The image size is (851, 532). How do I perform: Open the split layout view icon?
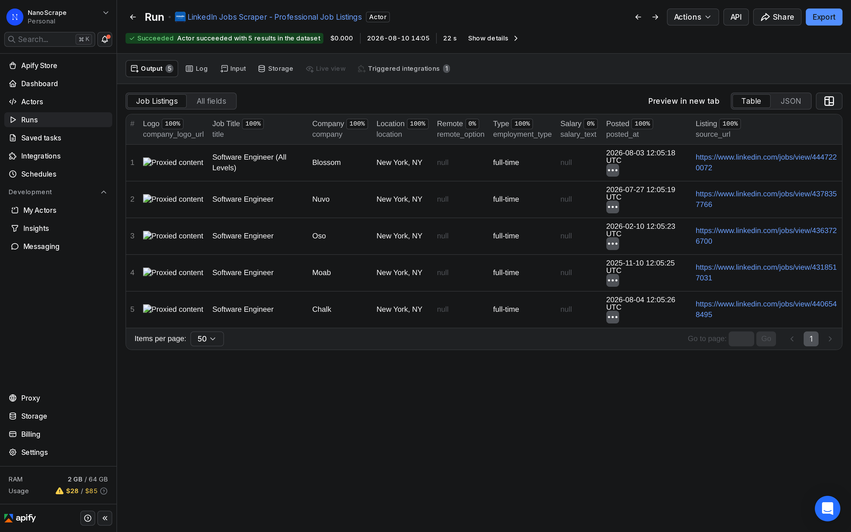(x=829, y=101)
